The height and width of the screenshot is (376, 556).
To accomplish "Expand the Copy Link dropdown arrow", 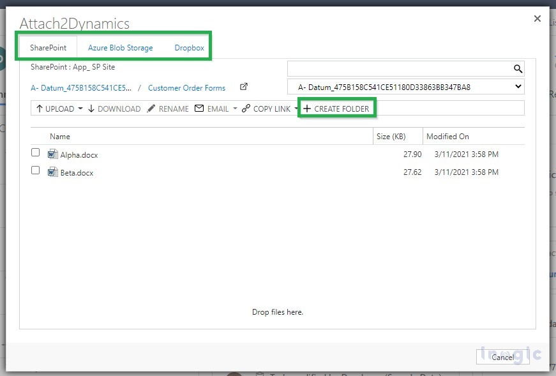I will (x=296, y=109).
